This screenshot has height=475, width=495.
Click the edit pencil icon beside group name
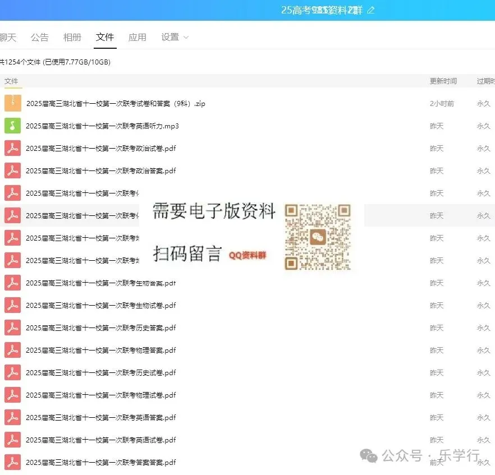[x=370, y=11]
